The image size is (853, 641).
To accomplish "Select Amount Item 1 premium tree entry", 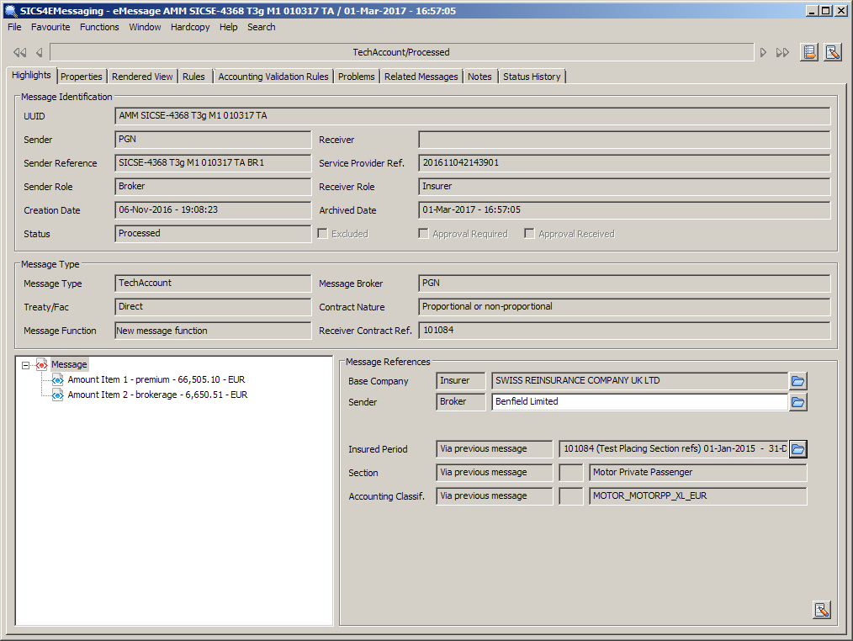I will point(156,380).
